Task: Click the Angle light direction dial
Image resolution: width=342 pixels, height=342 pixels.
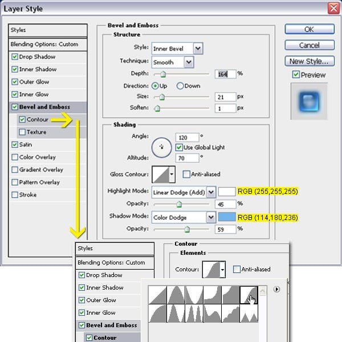Action: 162,148
